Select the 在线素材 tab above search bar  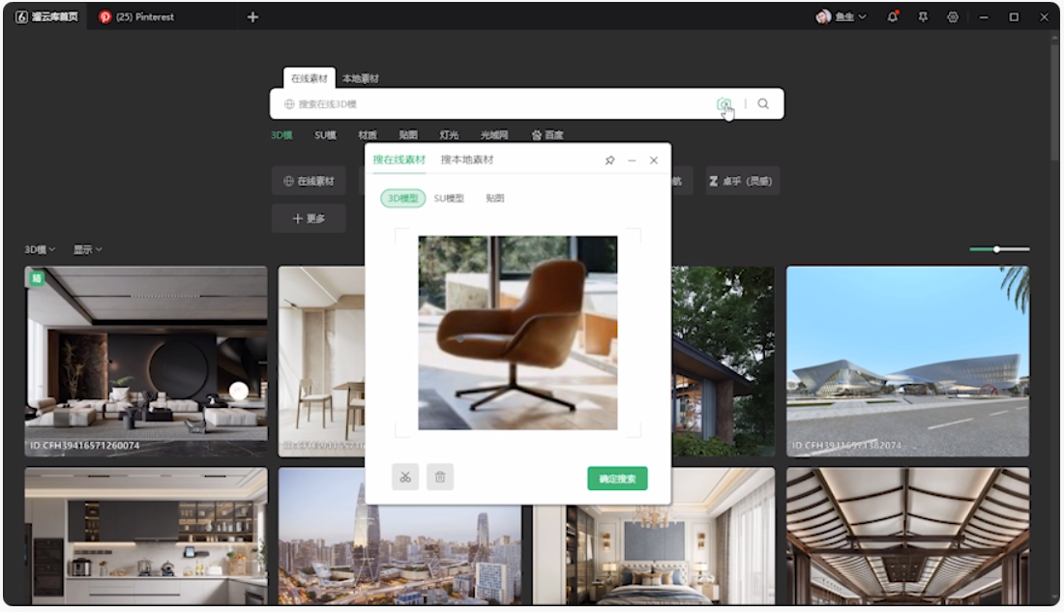(x=310, y=78)
